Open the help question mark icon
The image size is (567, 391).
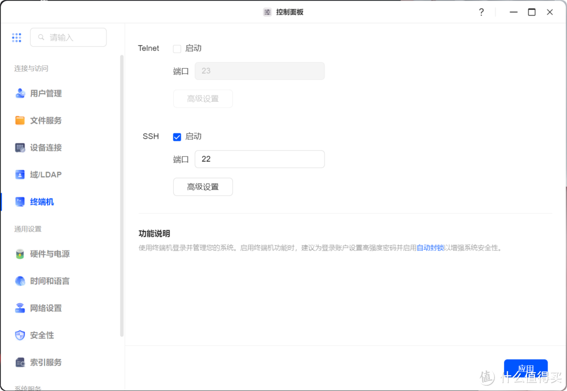(x=481, y=12)
